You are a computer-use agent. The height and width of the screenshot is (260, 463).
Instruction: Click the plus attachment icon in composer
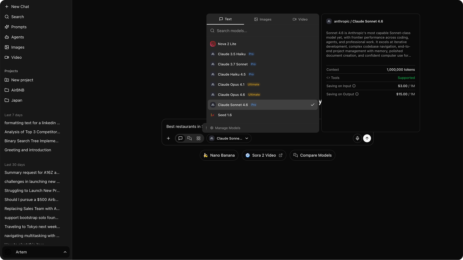point(168,138)
